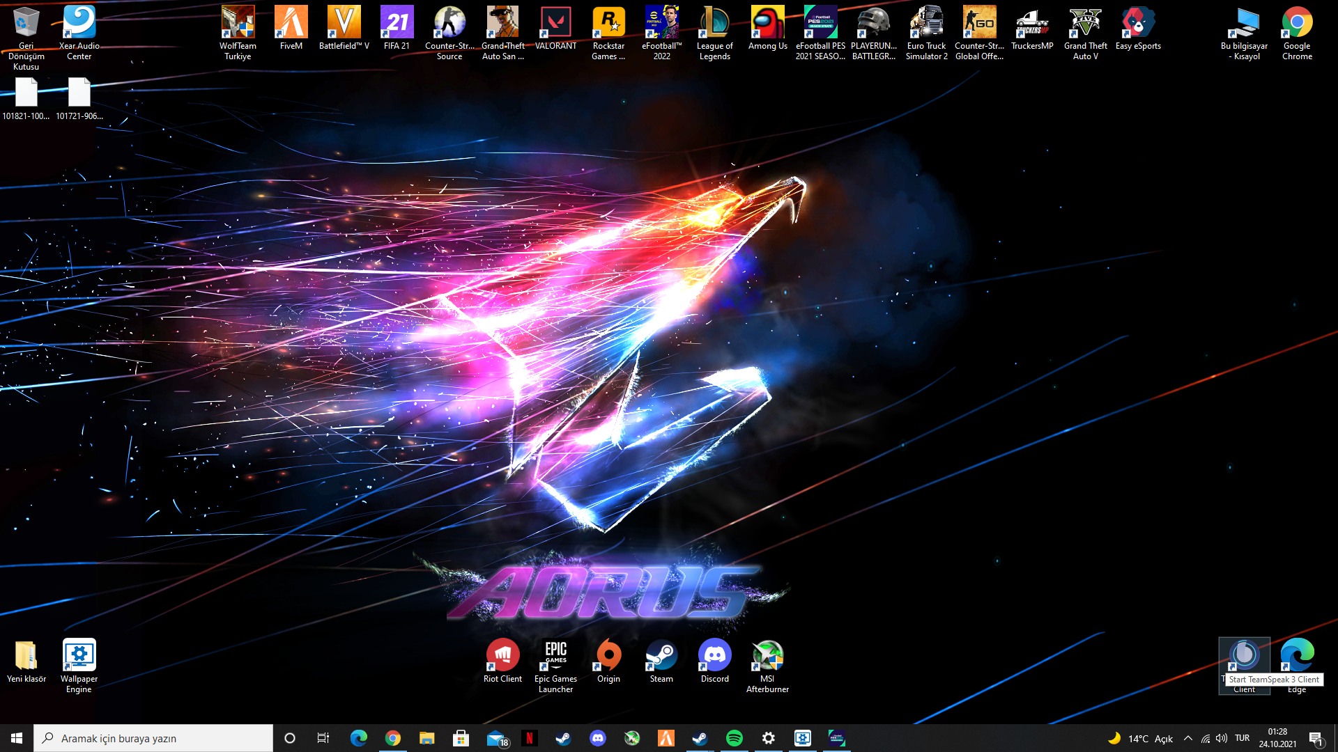Select the Wallpaper Engine desktop shortcut
The image size is (1338, 752).
click(x=79, y=666)
